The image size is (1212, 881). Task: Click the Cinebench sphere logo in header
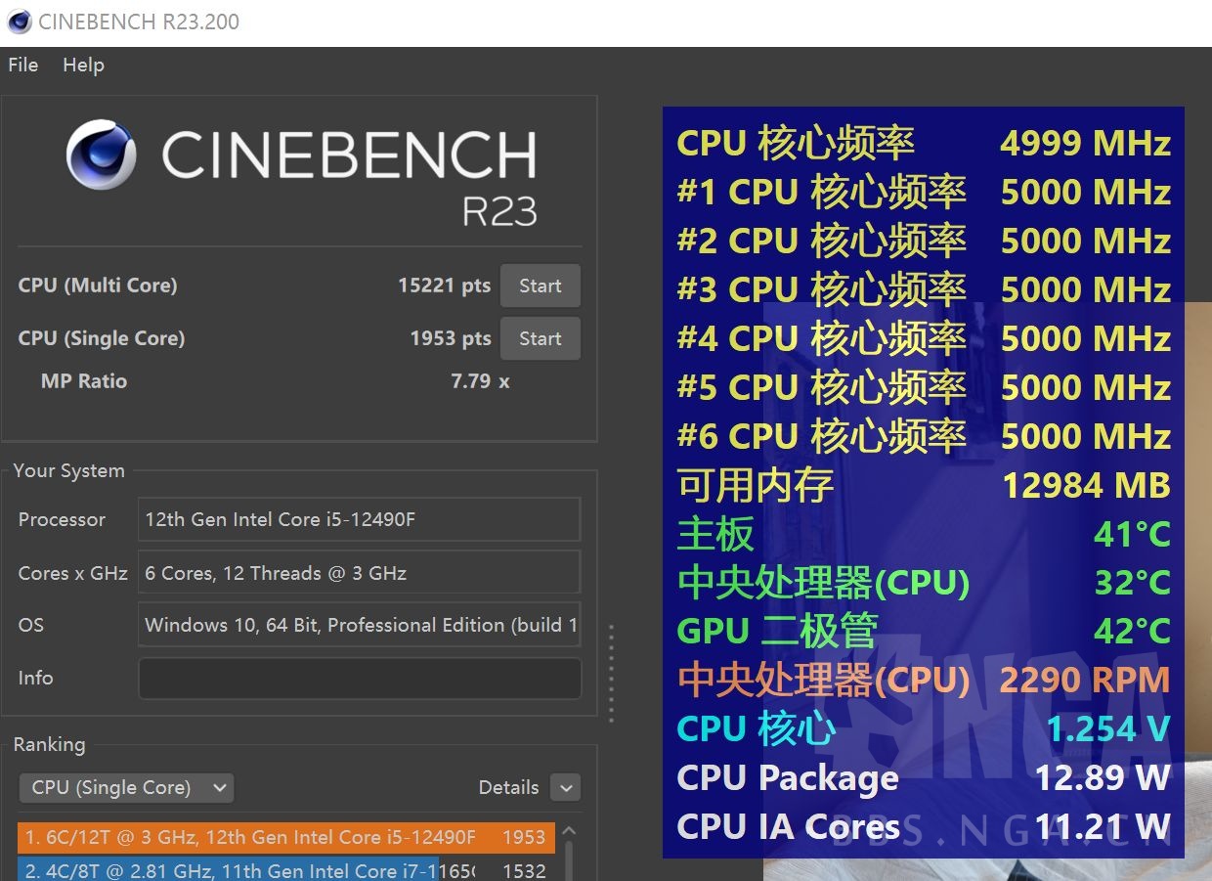click(x=102, y=154)
